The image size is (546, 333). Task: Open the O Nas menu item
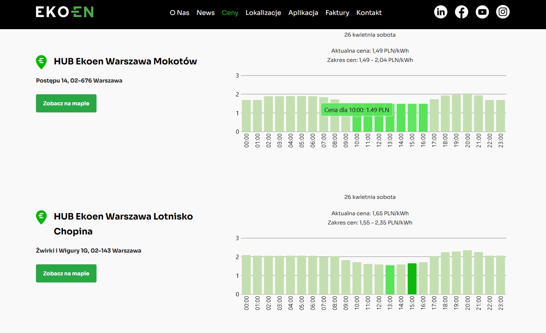pyautogui.click(x=180, y=13)
